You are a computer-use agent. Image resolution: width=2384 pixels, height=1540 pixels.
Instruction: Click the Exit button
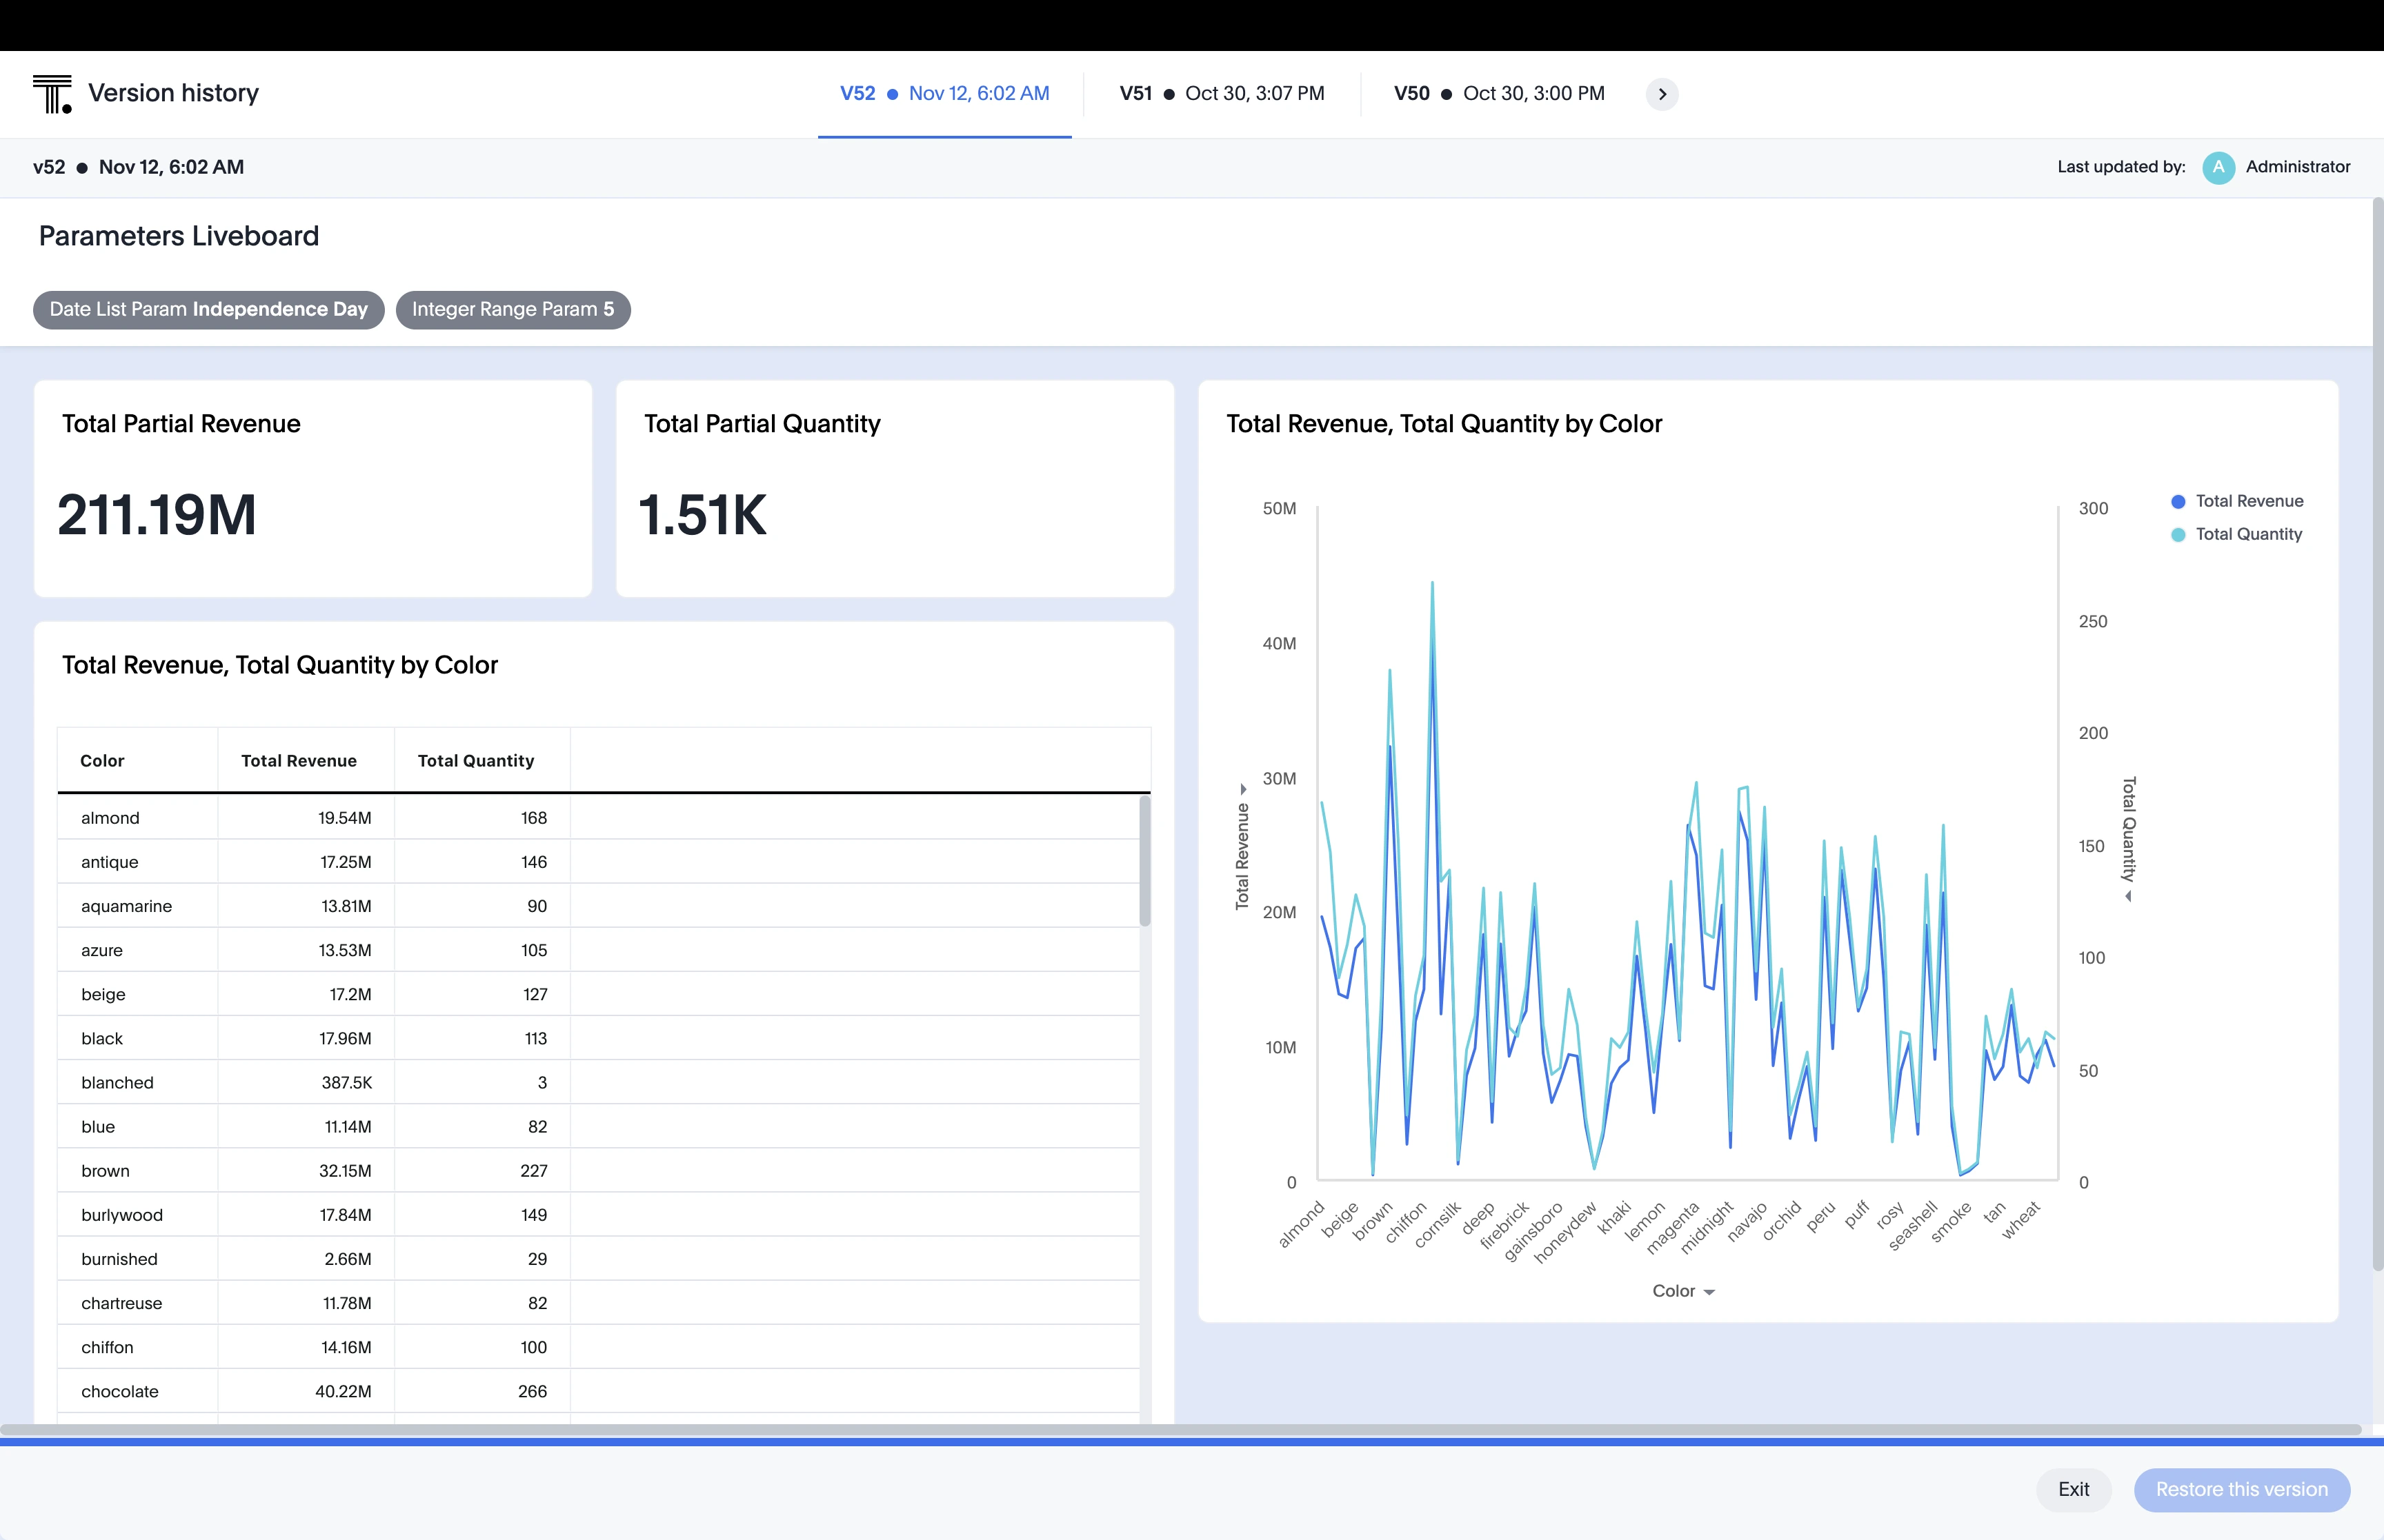[2073, 1489]
